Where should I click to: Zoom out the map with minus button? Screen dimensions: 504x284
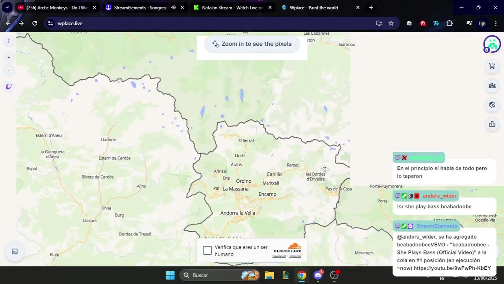(9, 71)
